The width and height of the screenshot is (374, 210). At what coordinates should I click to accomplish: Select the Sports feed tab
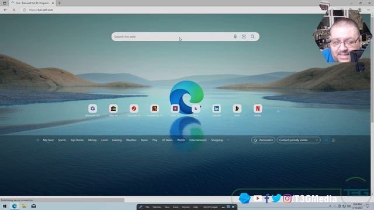click(x=62, y=140)
